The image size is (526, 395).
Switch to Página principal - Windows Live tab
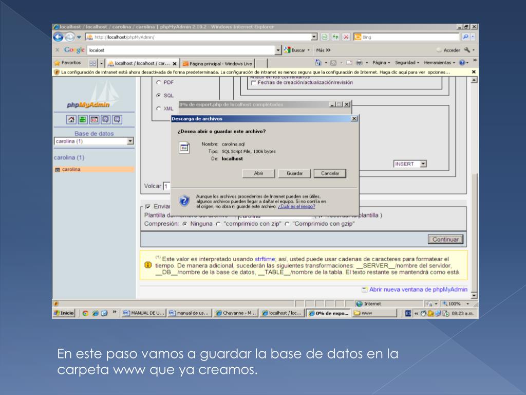click(x=217, y=63)
